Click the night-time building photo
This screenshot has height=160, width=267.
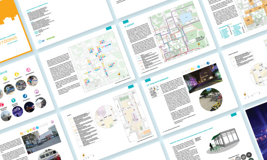pyautogui.click(x=202, y=78)
